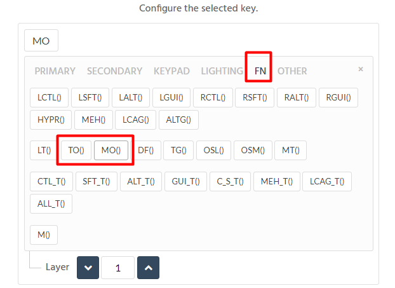Select the TG() toggle layer key

tap(178, 150)
